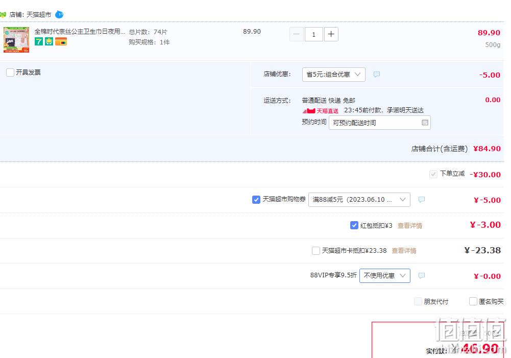Open 查看详情 for the red packet
The height and width of the screenshot is (358, 511).
click(410, 226)
